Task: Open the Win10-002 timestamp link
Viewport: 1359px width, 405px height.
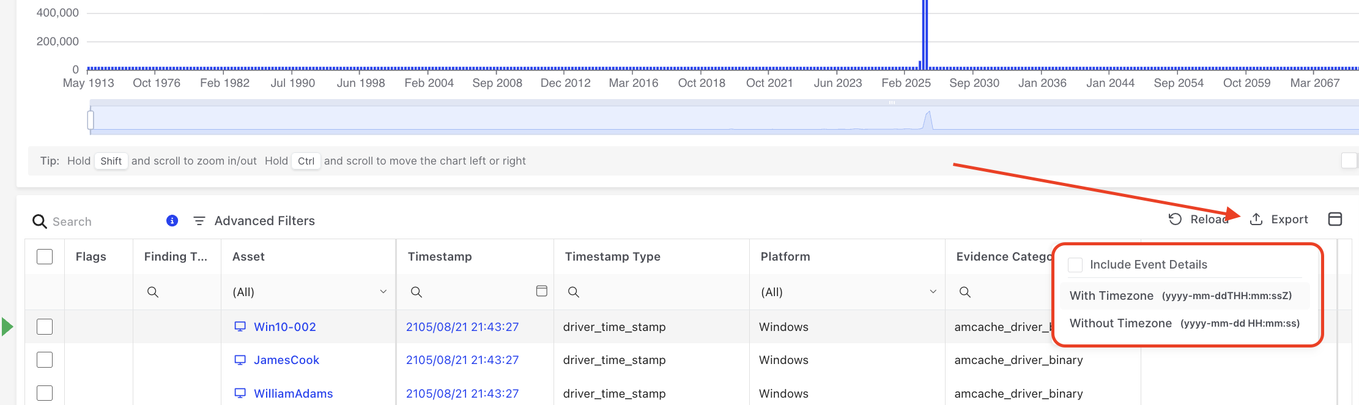Action: point(462,327)
